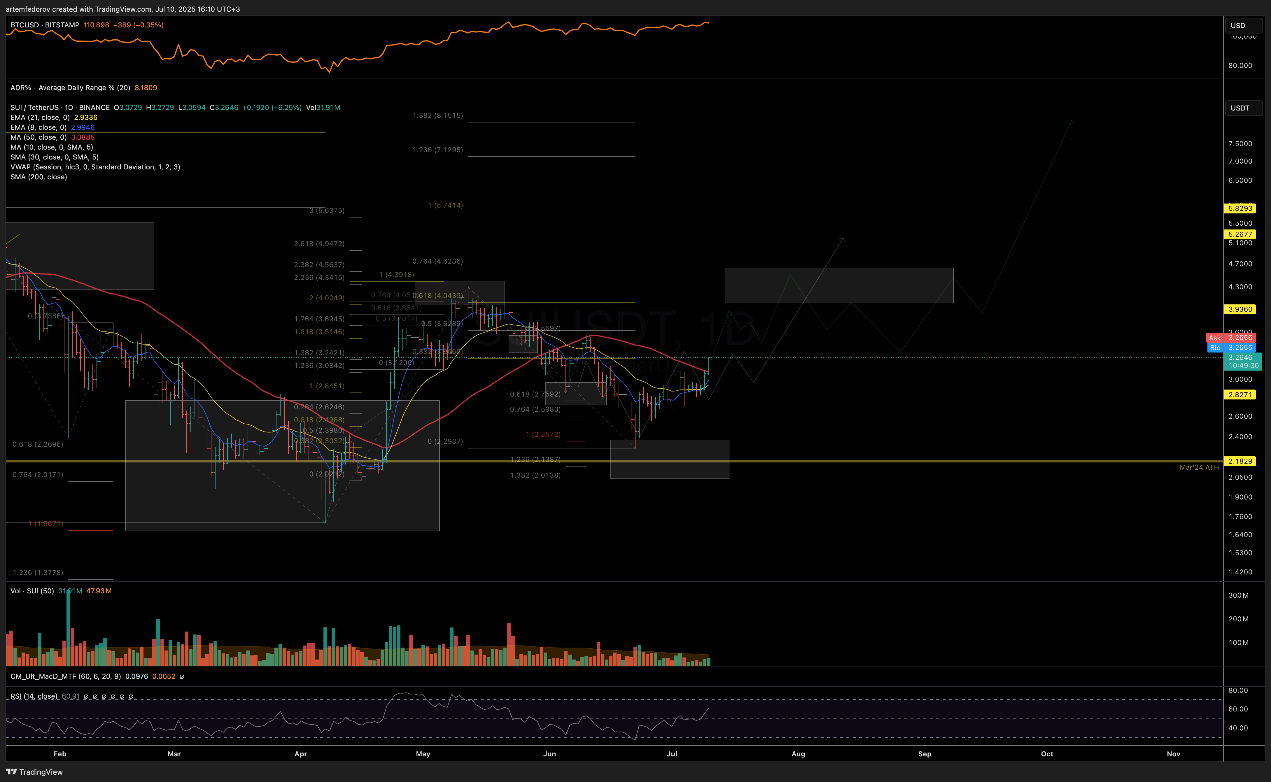Screen dimensions: 1271x782
Task: Click the 1.236 (1.3778) Fibonacci level label
Action: (38, 573)
